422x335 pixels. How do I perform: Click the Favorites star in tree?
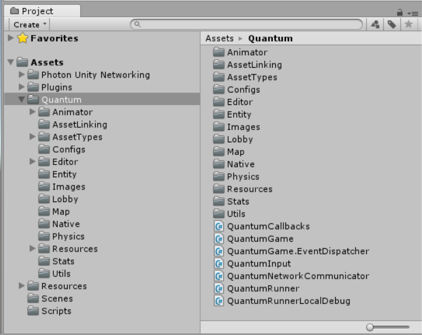(x=22, y=38)
